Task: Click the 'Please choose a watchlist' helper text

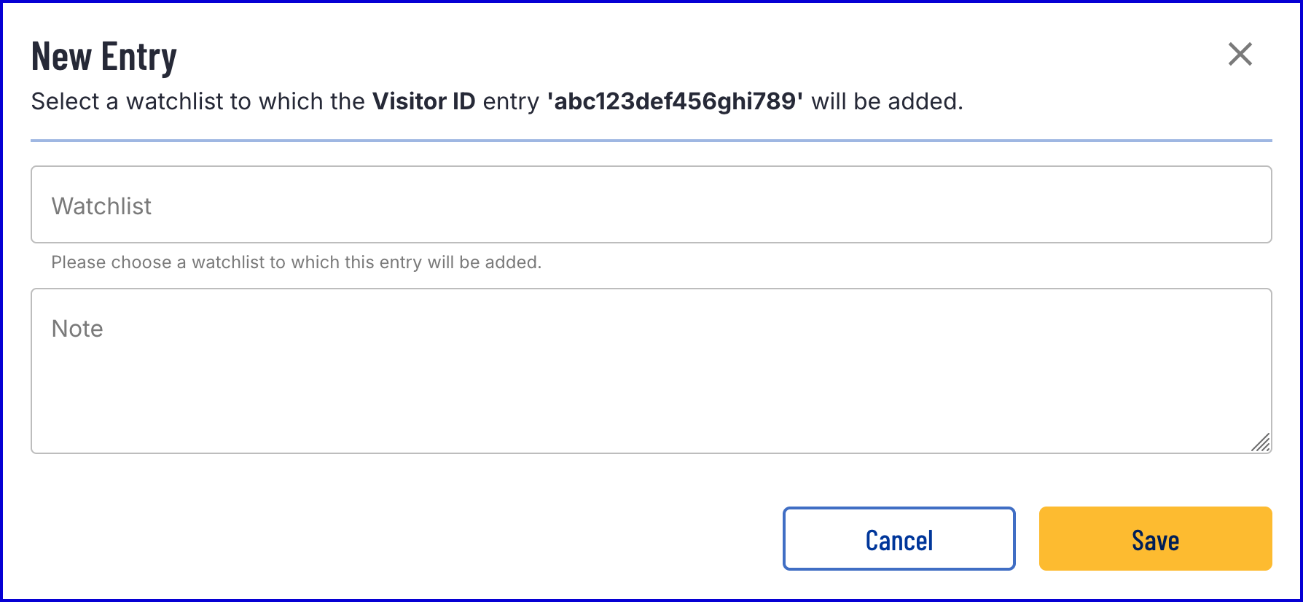Action: point(296,262)
